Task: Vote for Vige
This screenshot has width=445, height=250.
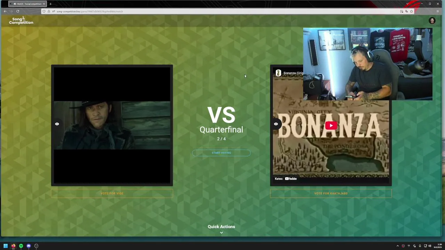Action: pyautogui.click(x=112, y=193)
